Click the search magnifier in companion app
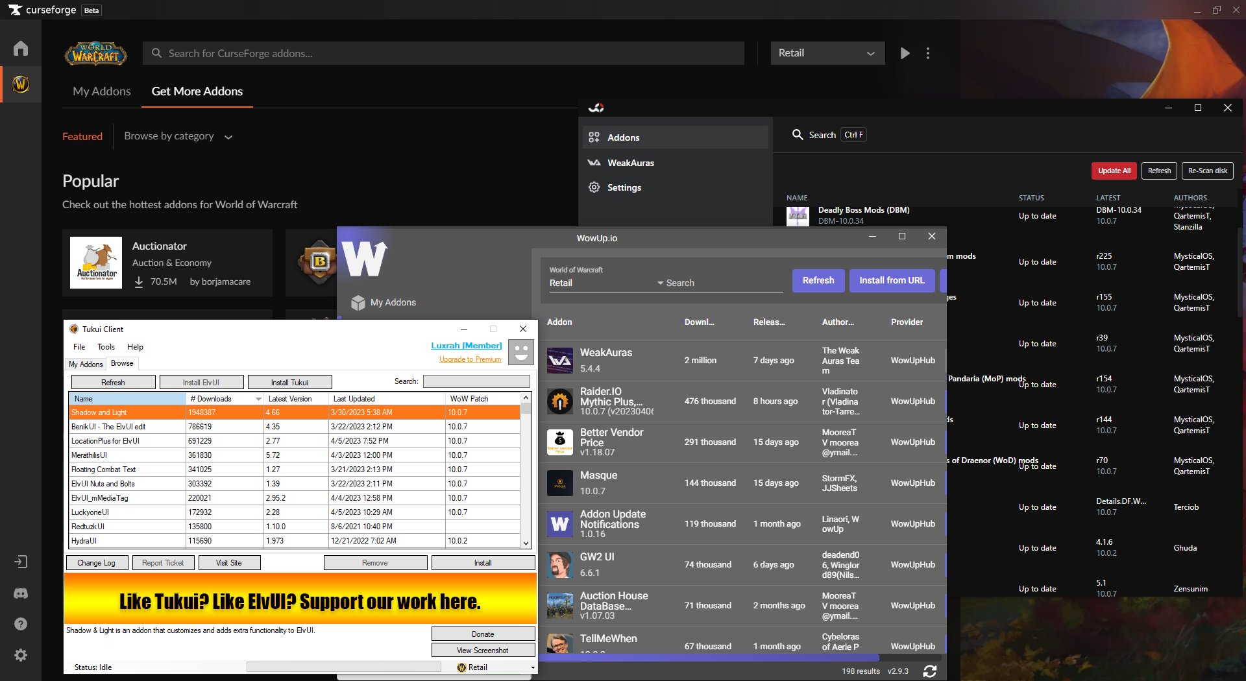Image resolution: width=1246 pixels, height=681 pixels. pos(798,134)
